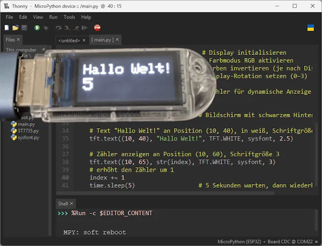322x246 pixels.
Task: Run current script with green play icon
Action: [x=37, y=28]
